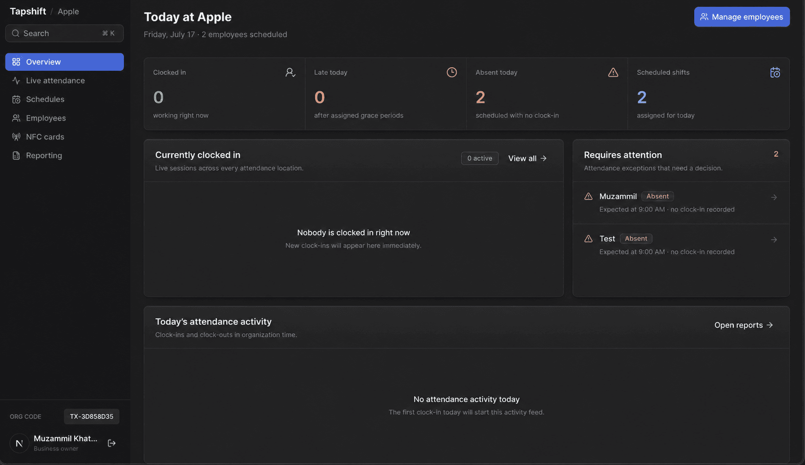Click the Absent today warning triangle icon
Screen dimensions: 805x465
[x=613, y=72]
